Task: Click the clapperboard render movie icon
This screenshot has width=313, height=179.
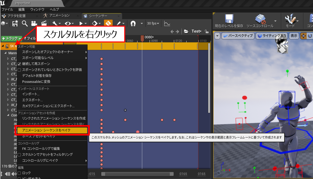Action: pos(44,24)
